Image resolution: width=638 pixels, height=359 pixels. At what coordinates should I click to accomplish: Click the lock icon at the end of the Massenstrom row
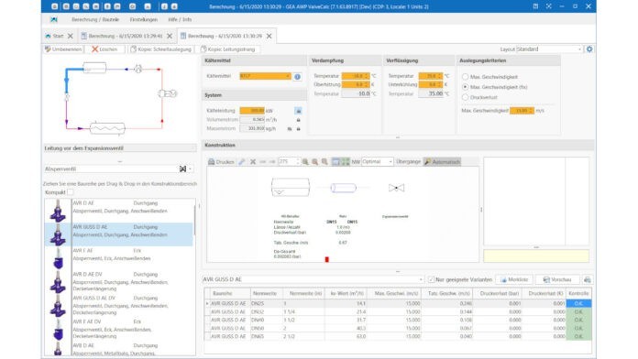[x=298, y=129]
